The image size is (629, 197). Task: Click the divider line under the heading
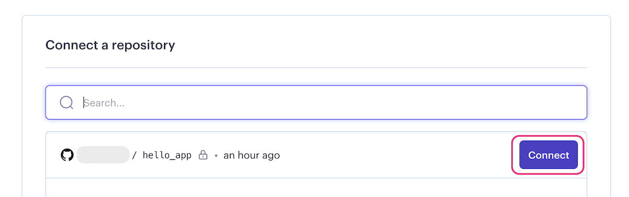(x=316, y=68)
